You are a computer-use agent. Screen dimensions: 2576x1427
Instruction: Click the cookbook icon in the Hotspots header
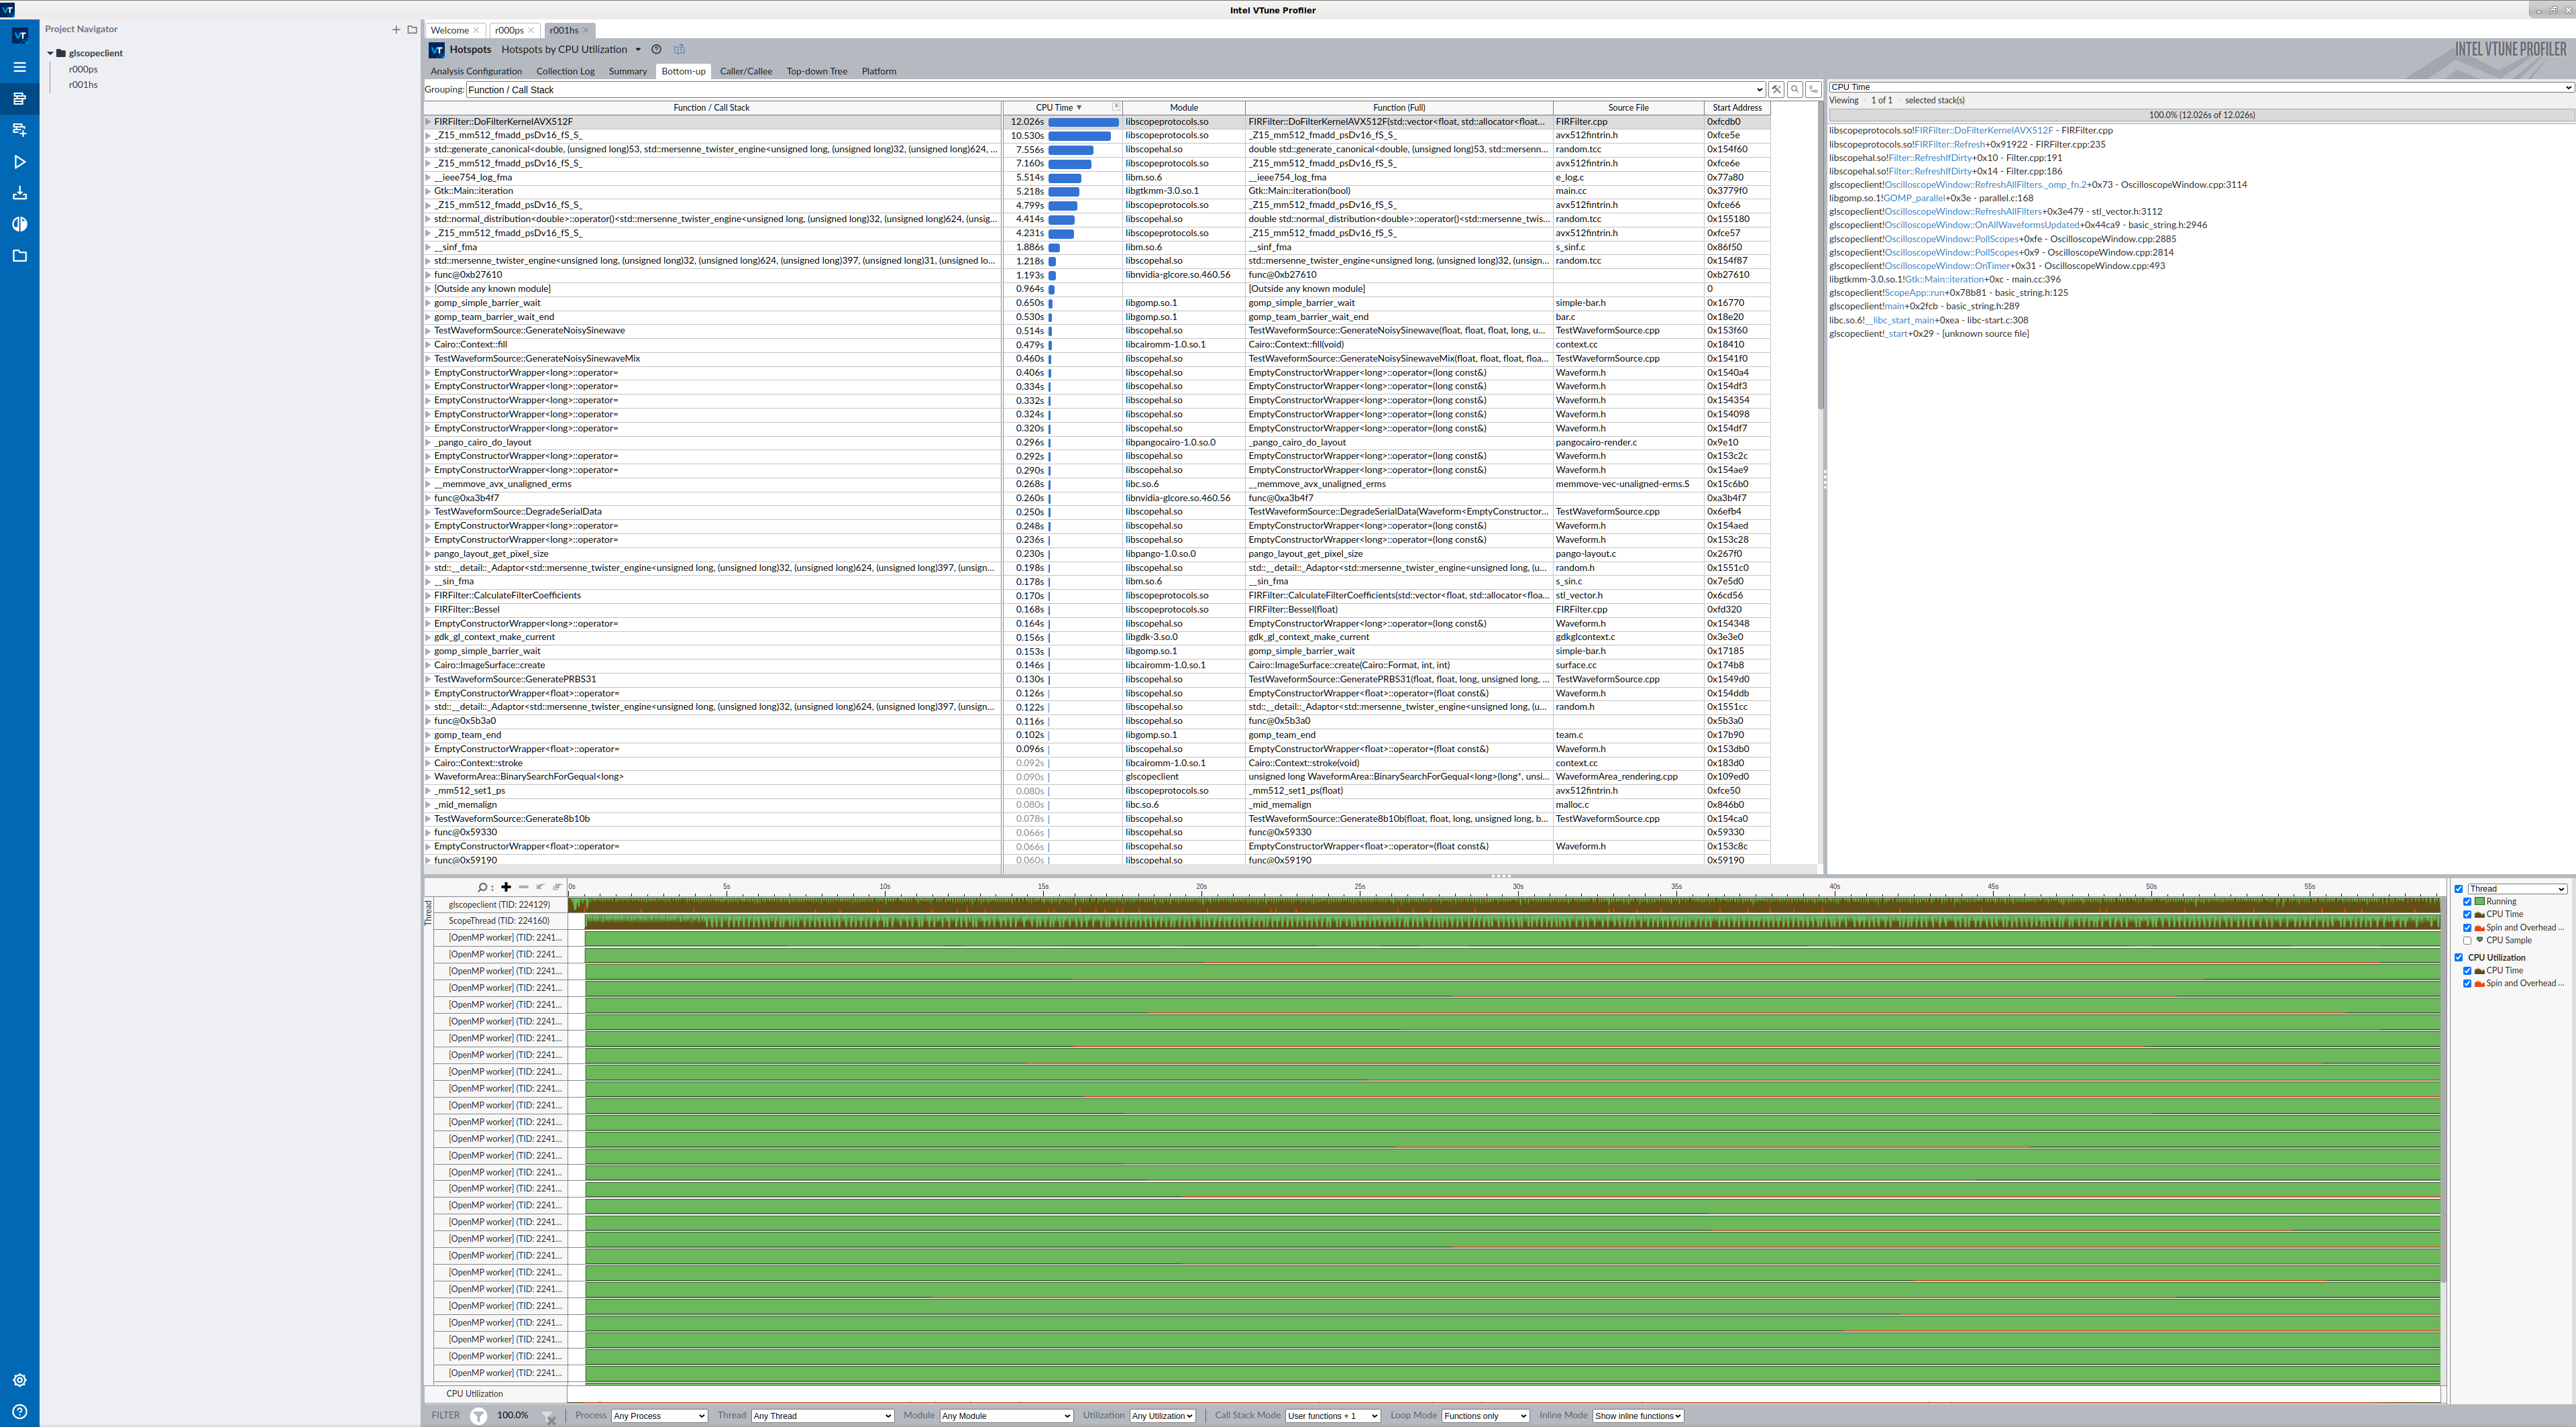point(679,49)
